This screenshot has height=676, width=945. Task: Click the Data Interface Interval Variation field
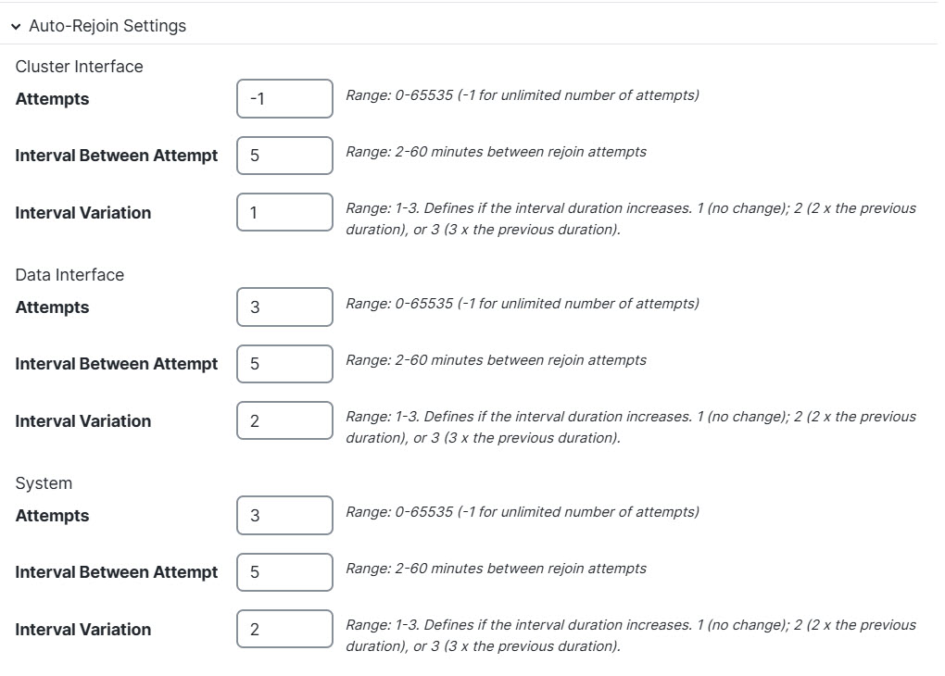click(284, 420)
